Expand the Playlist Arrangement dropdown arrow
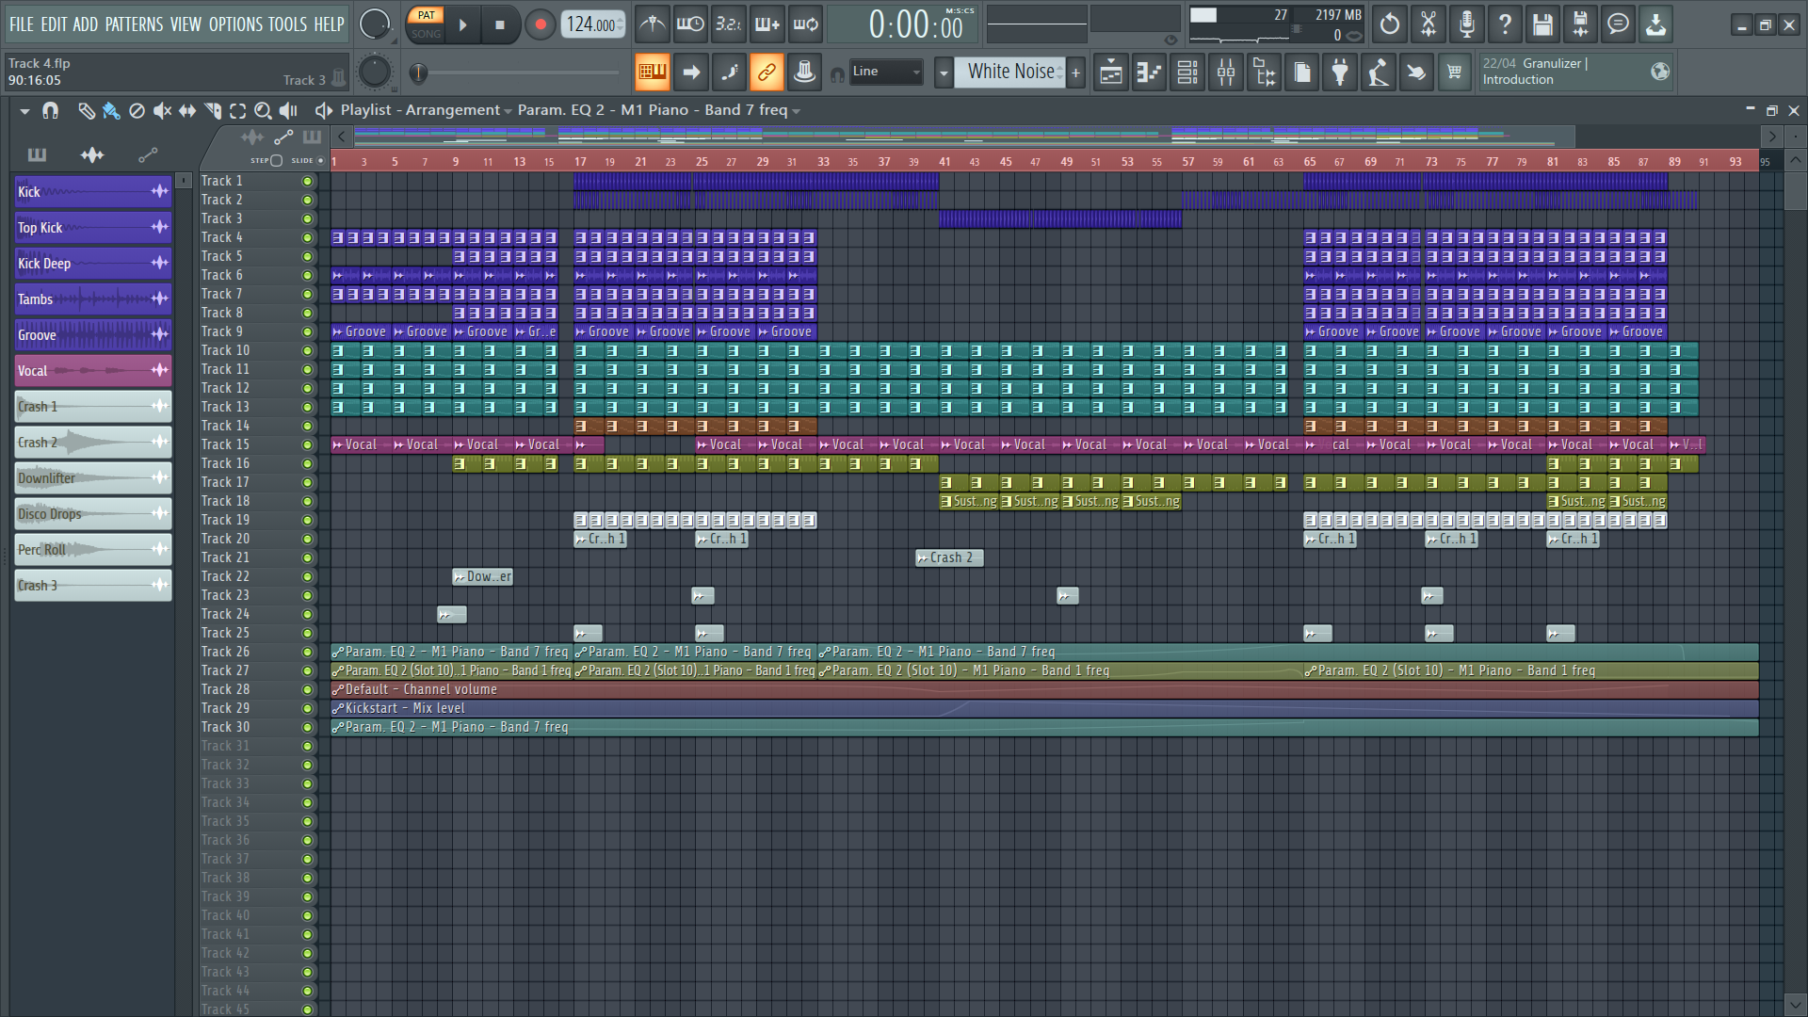1808x1017 pixels. [x=508, y=111]
